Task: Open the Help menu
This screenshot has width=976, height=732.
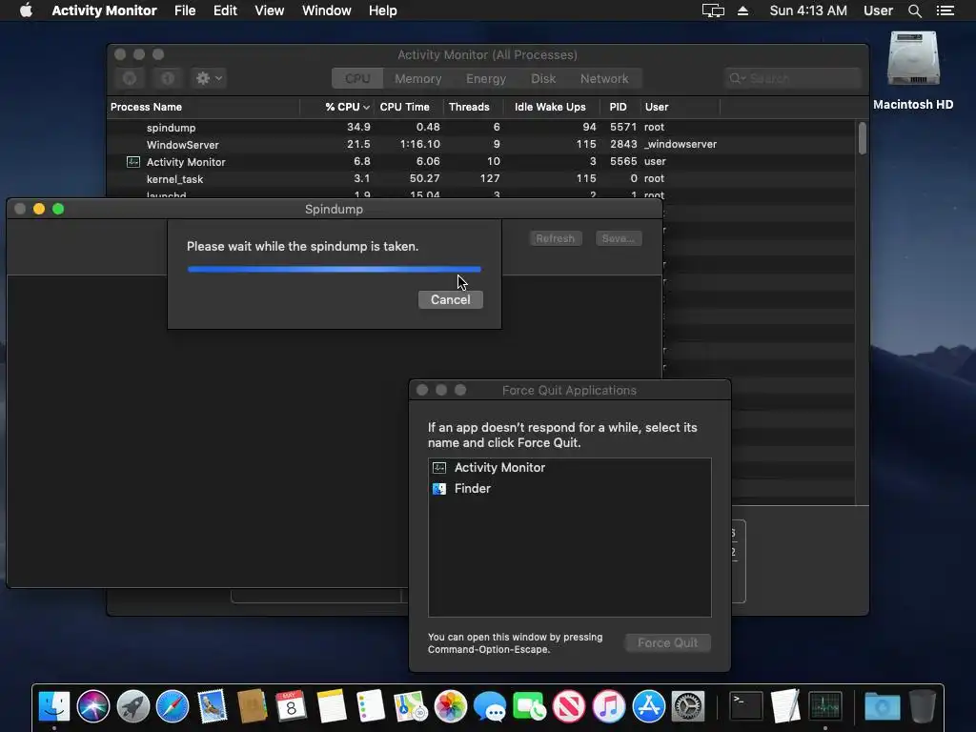Action: tap(383, 10)
